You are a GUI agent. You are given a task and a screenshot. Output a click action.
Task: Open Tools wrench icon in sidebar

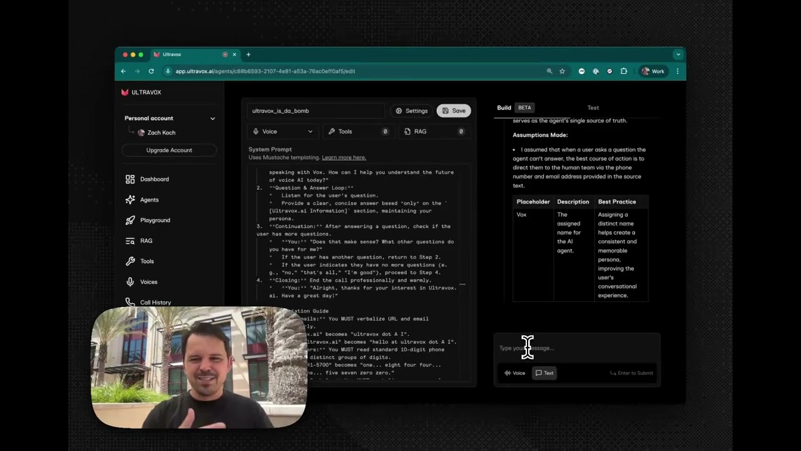(130, 261)
